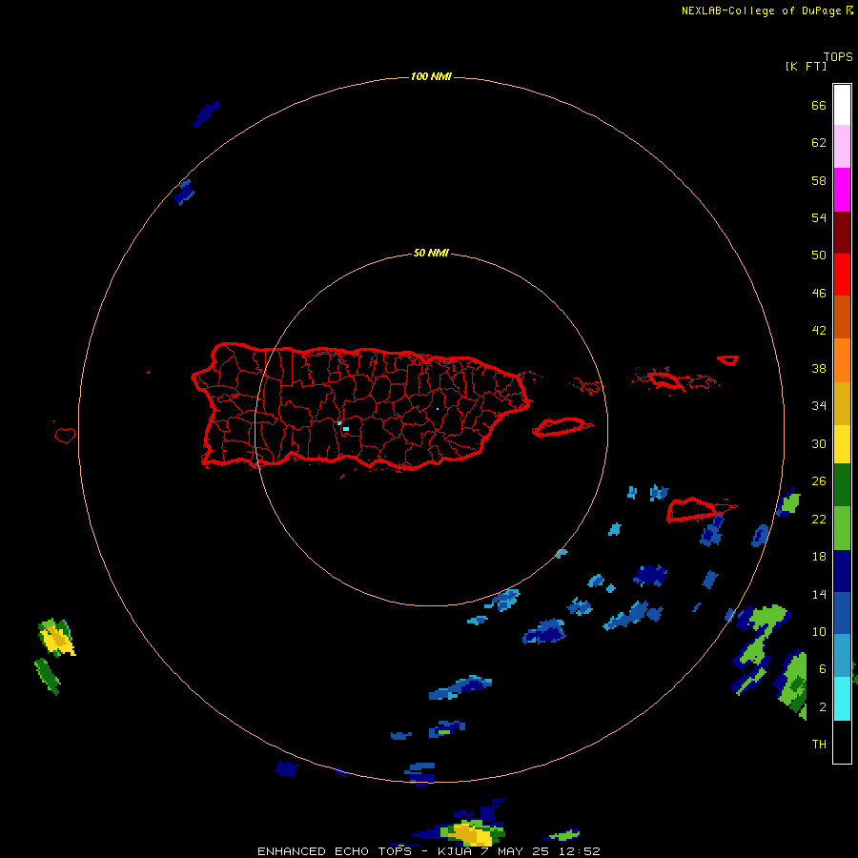Click the 50 value on the legend
858x858 pixels.
pyautogui.click(x=819, y=255)
